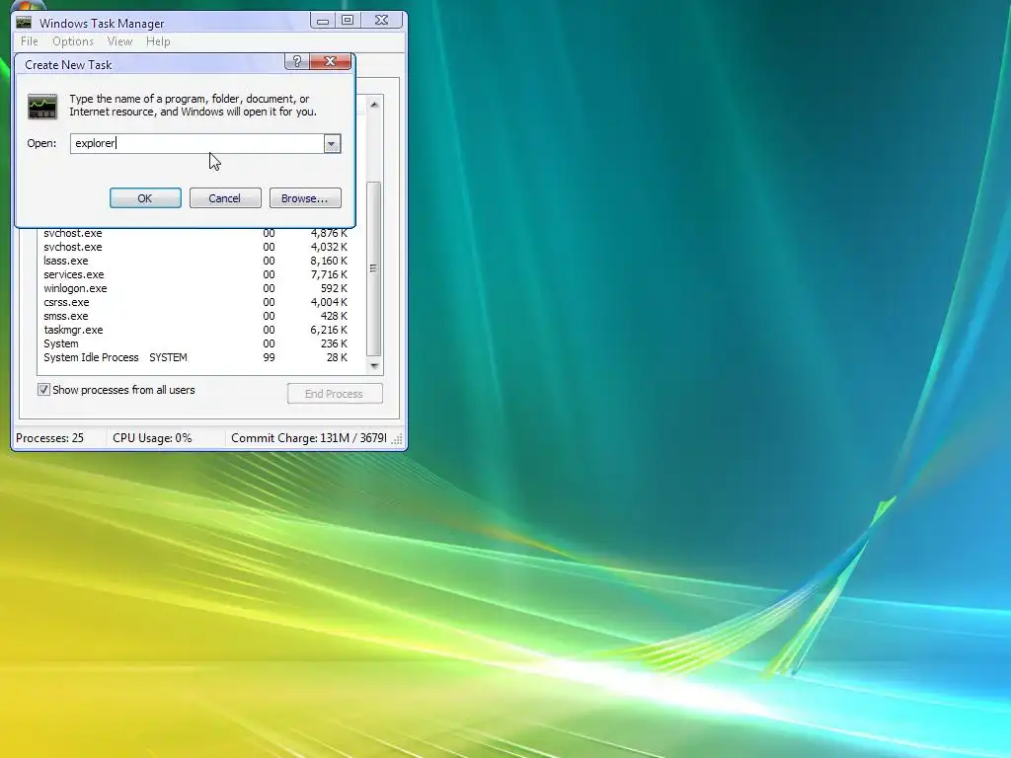Screen dimensions: 1011x758
Task: Click the Open text field containing explorer
Action: 196,143
